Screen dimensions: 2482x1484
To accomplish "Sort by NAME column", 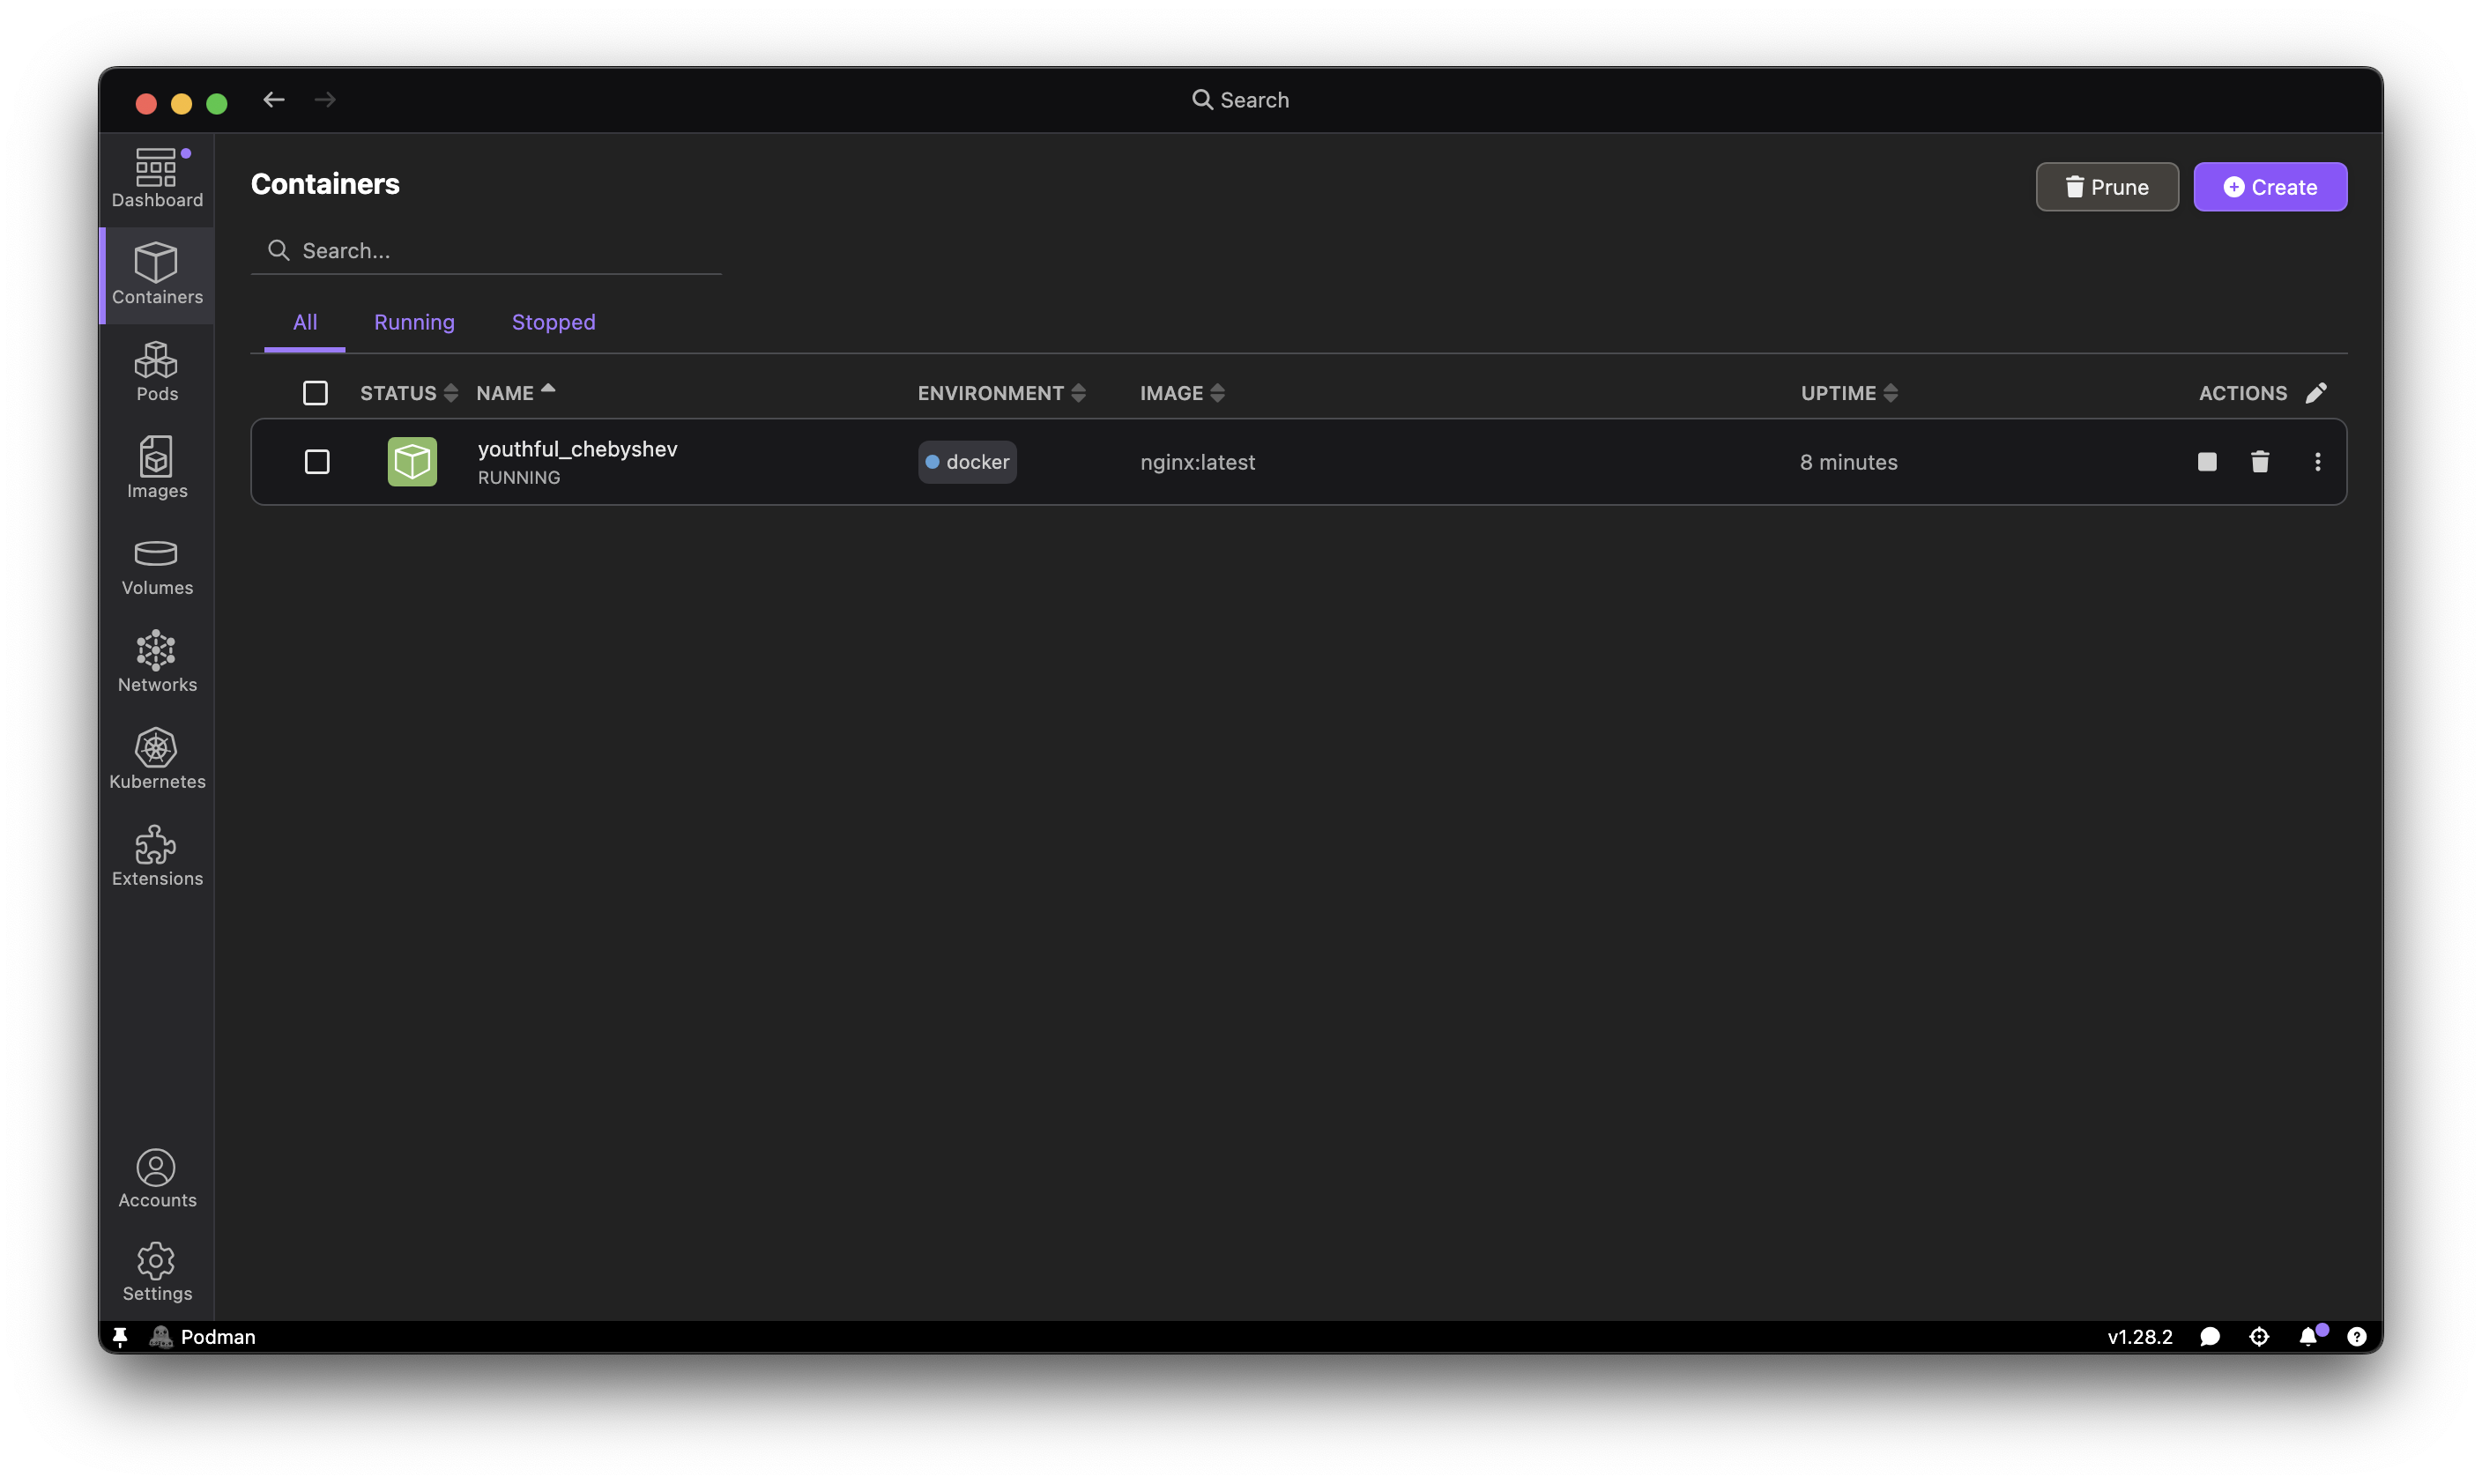I will [515, 393].
